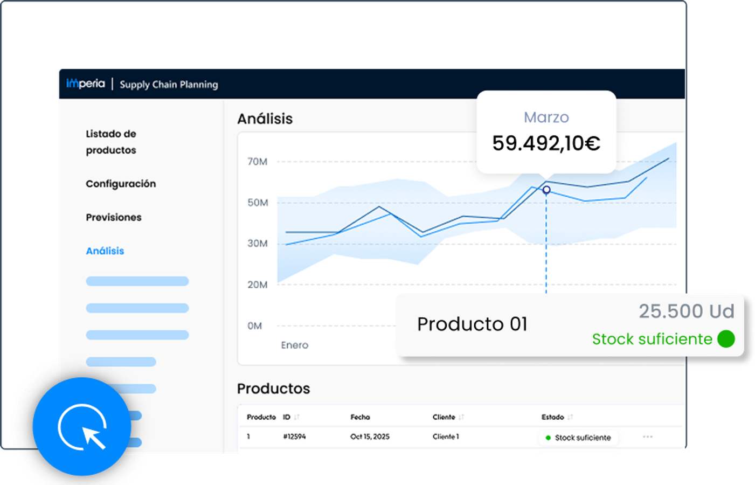Open the three-dot row options menu

[x=647, y=437]
